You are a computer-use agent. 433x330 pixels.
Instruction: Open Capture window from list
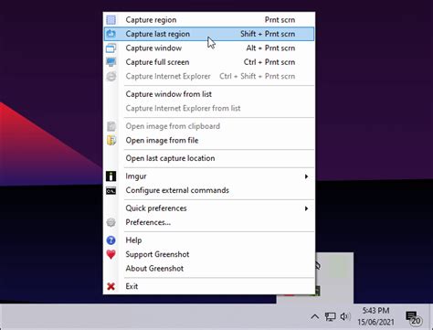point(209,94)
